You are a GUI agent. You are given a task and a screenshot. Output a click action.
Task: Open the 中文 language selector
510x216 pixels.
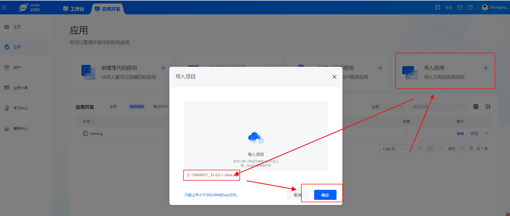(x=449, y=8)
